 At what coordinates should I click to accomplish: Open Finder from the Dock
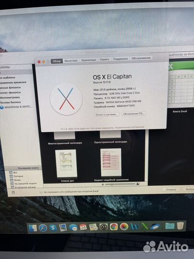tap(33, 228)
